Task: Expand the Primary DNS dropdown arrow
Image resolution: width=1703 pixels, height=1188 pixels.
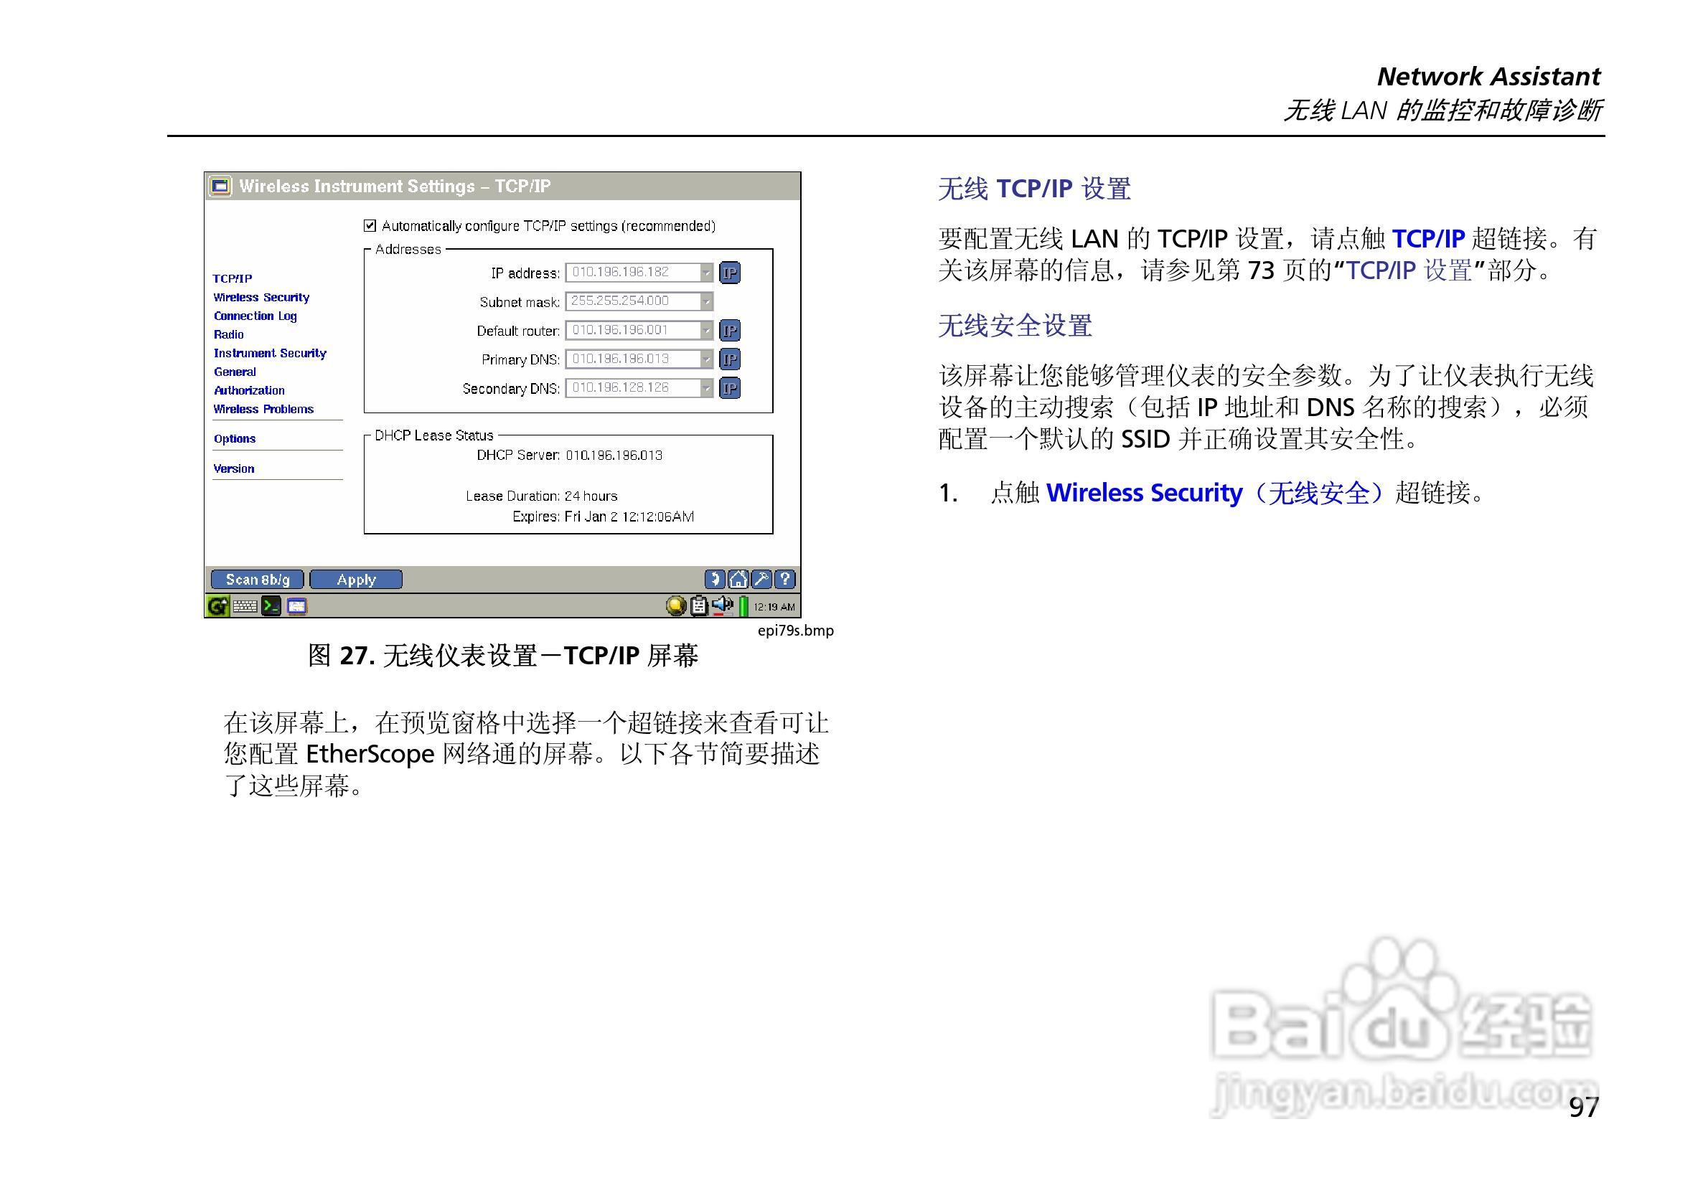Action: pyautogui.click(x=706, y=359)
